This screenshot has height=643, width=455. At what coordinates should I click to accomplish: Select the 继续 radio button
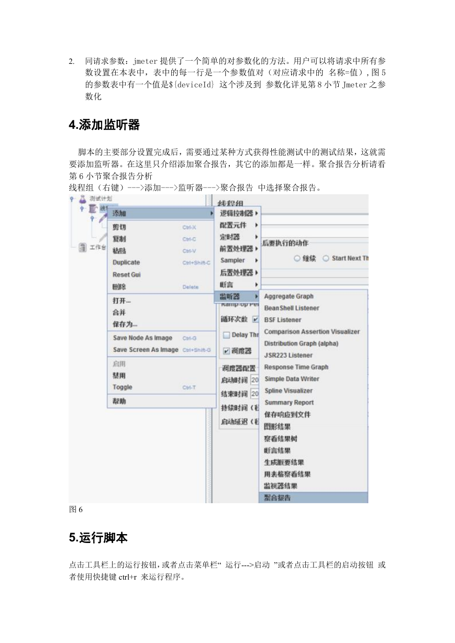pyautogui.click(x=297, y=259)
